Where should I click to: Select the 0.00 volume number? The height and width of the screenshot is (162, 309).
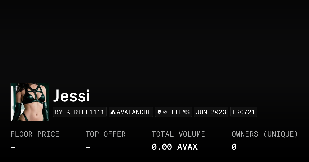coord(162,147)
